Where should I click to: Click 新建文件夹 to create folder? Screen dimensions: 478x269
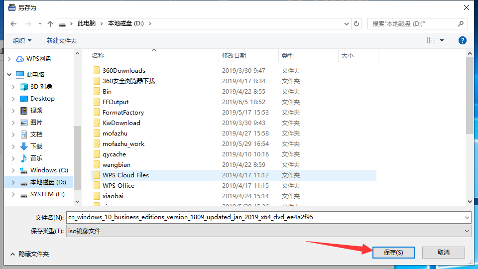[62, 40]
